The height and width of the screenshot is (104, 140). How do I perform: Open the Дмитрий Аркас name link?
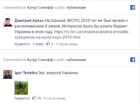pyautogui.click(x=29, y=21)
